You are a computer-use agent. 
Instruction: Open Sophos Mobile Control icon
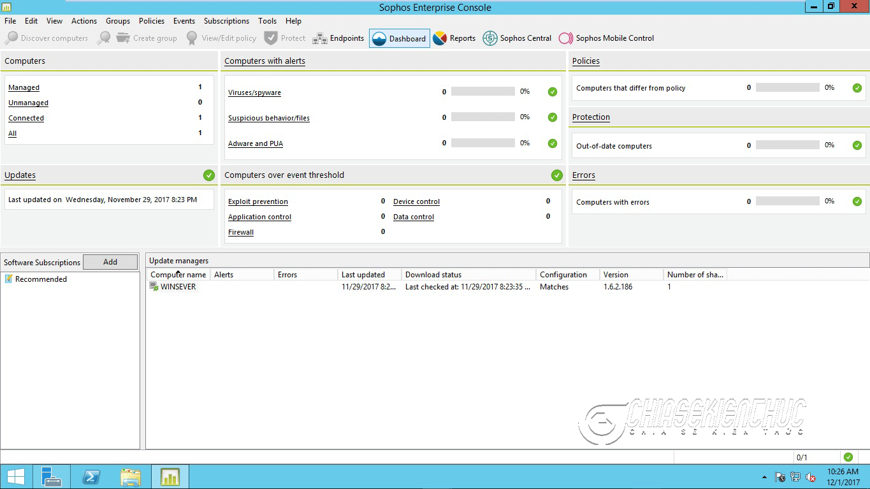tap(566, 38)
